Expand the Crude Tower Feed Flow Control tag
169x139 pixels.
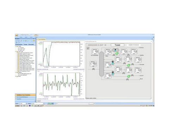17,53
